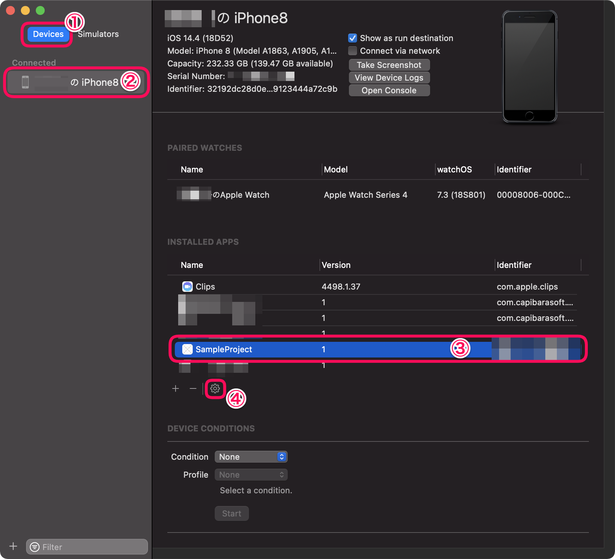Focus the Filter input field
This screenshot has height=559, width=615.
click(87, 547)
